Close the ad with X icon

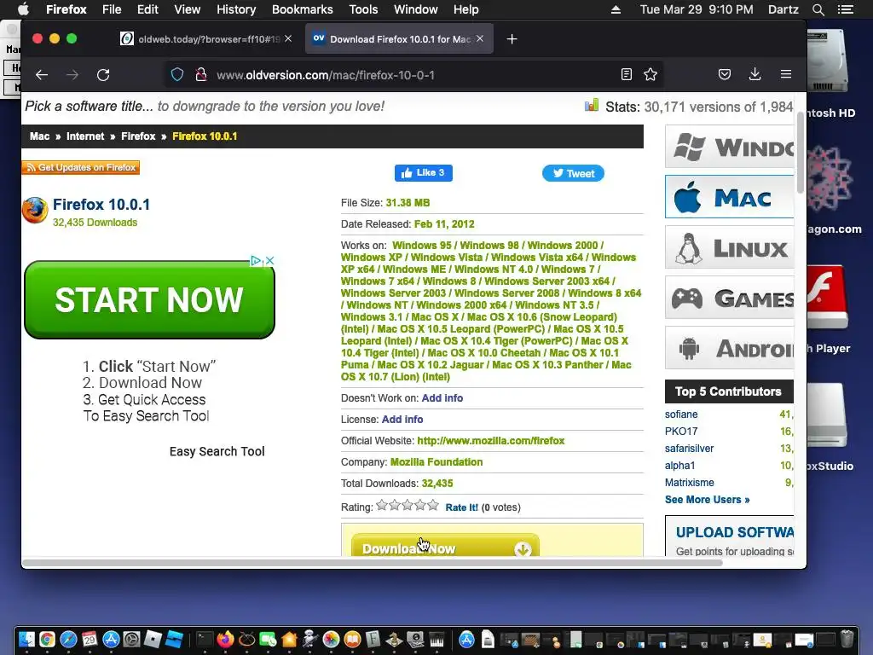point(269,260)
